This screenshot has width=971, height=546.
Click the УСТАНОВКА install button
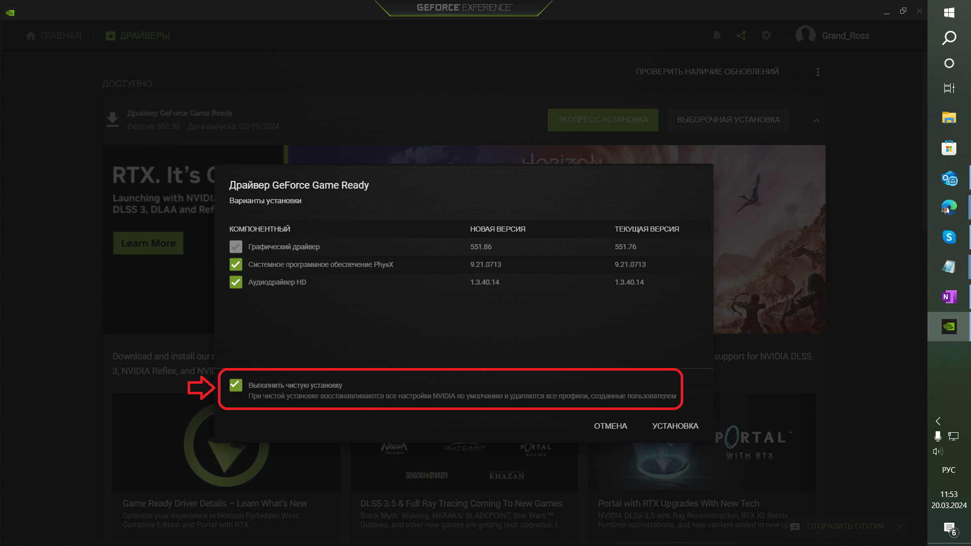(675, 426)
